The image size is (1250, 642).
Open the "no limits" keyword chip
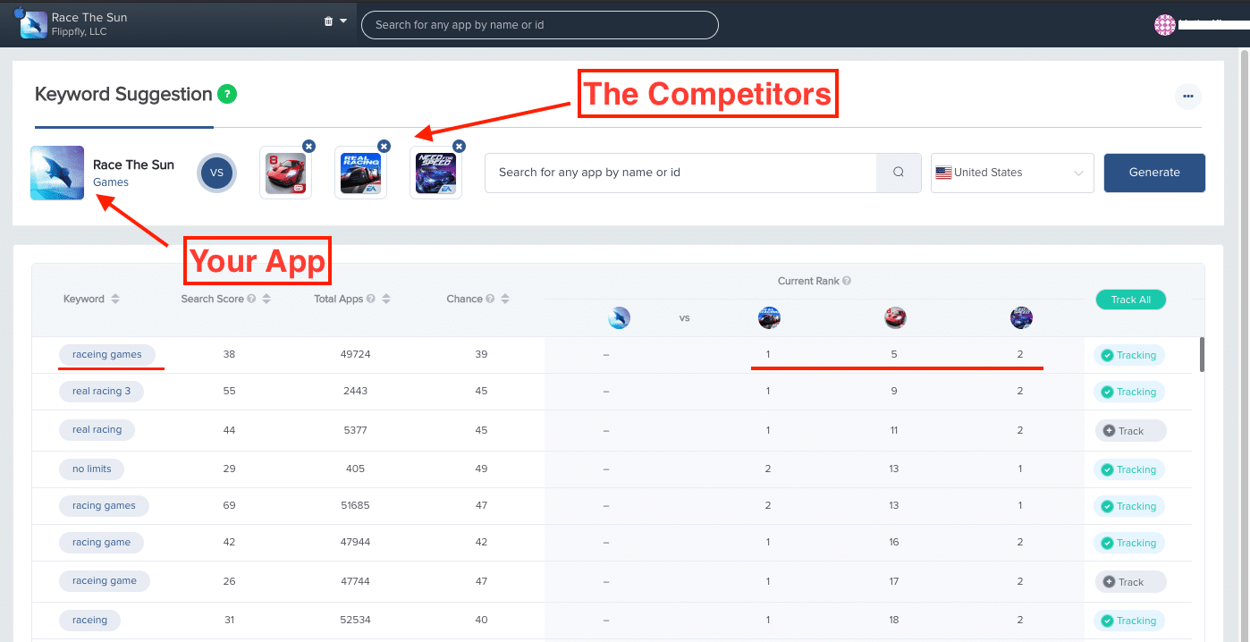pyautogui.click(x=92, y=469)
